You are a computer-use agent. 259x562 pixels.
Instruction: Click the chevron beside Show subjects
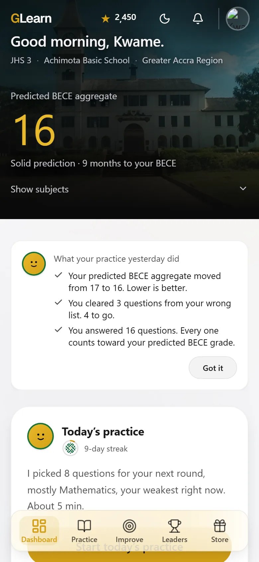coord(243,188)
